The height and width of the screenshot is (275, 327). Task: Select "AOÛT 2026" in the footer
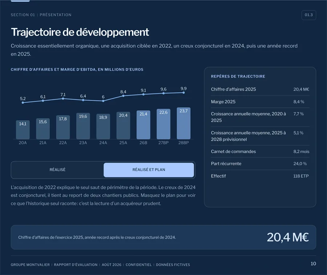[112, 265]
